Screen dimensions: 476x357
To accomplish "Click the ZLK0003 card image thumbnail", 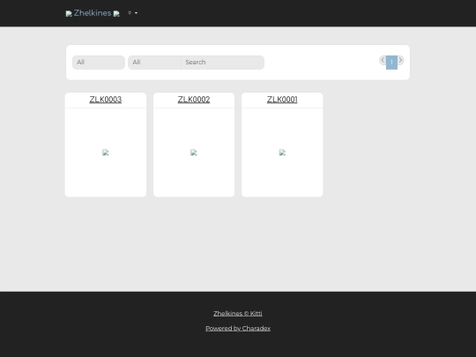I will pos(106,152).
